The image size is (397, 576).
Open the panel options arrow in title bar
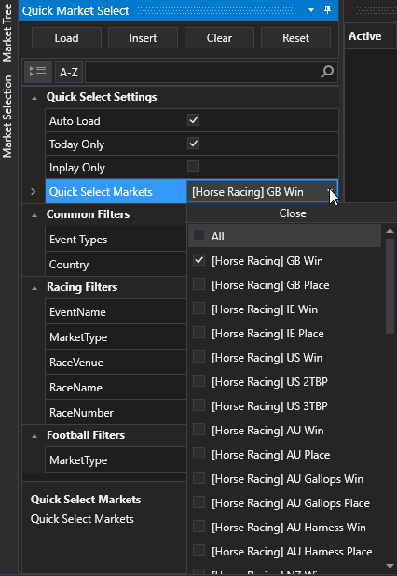click(311, 10)
